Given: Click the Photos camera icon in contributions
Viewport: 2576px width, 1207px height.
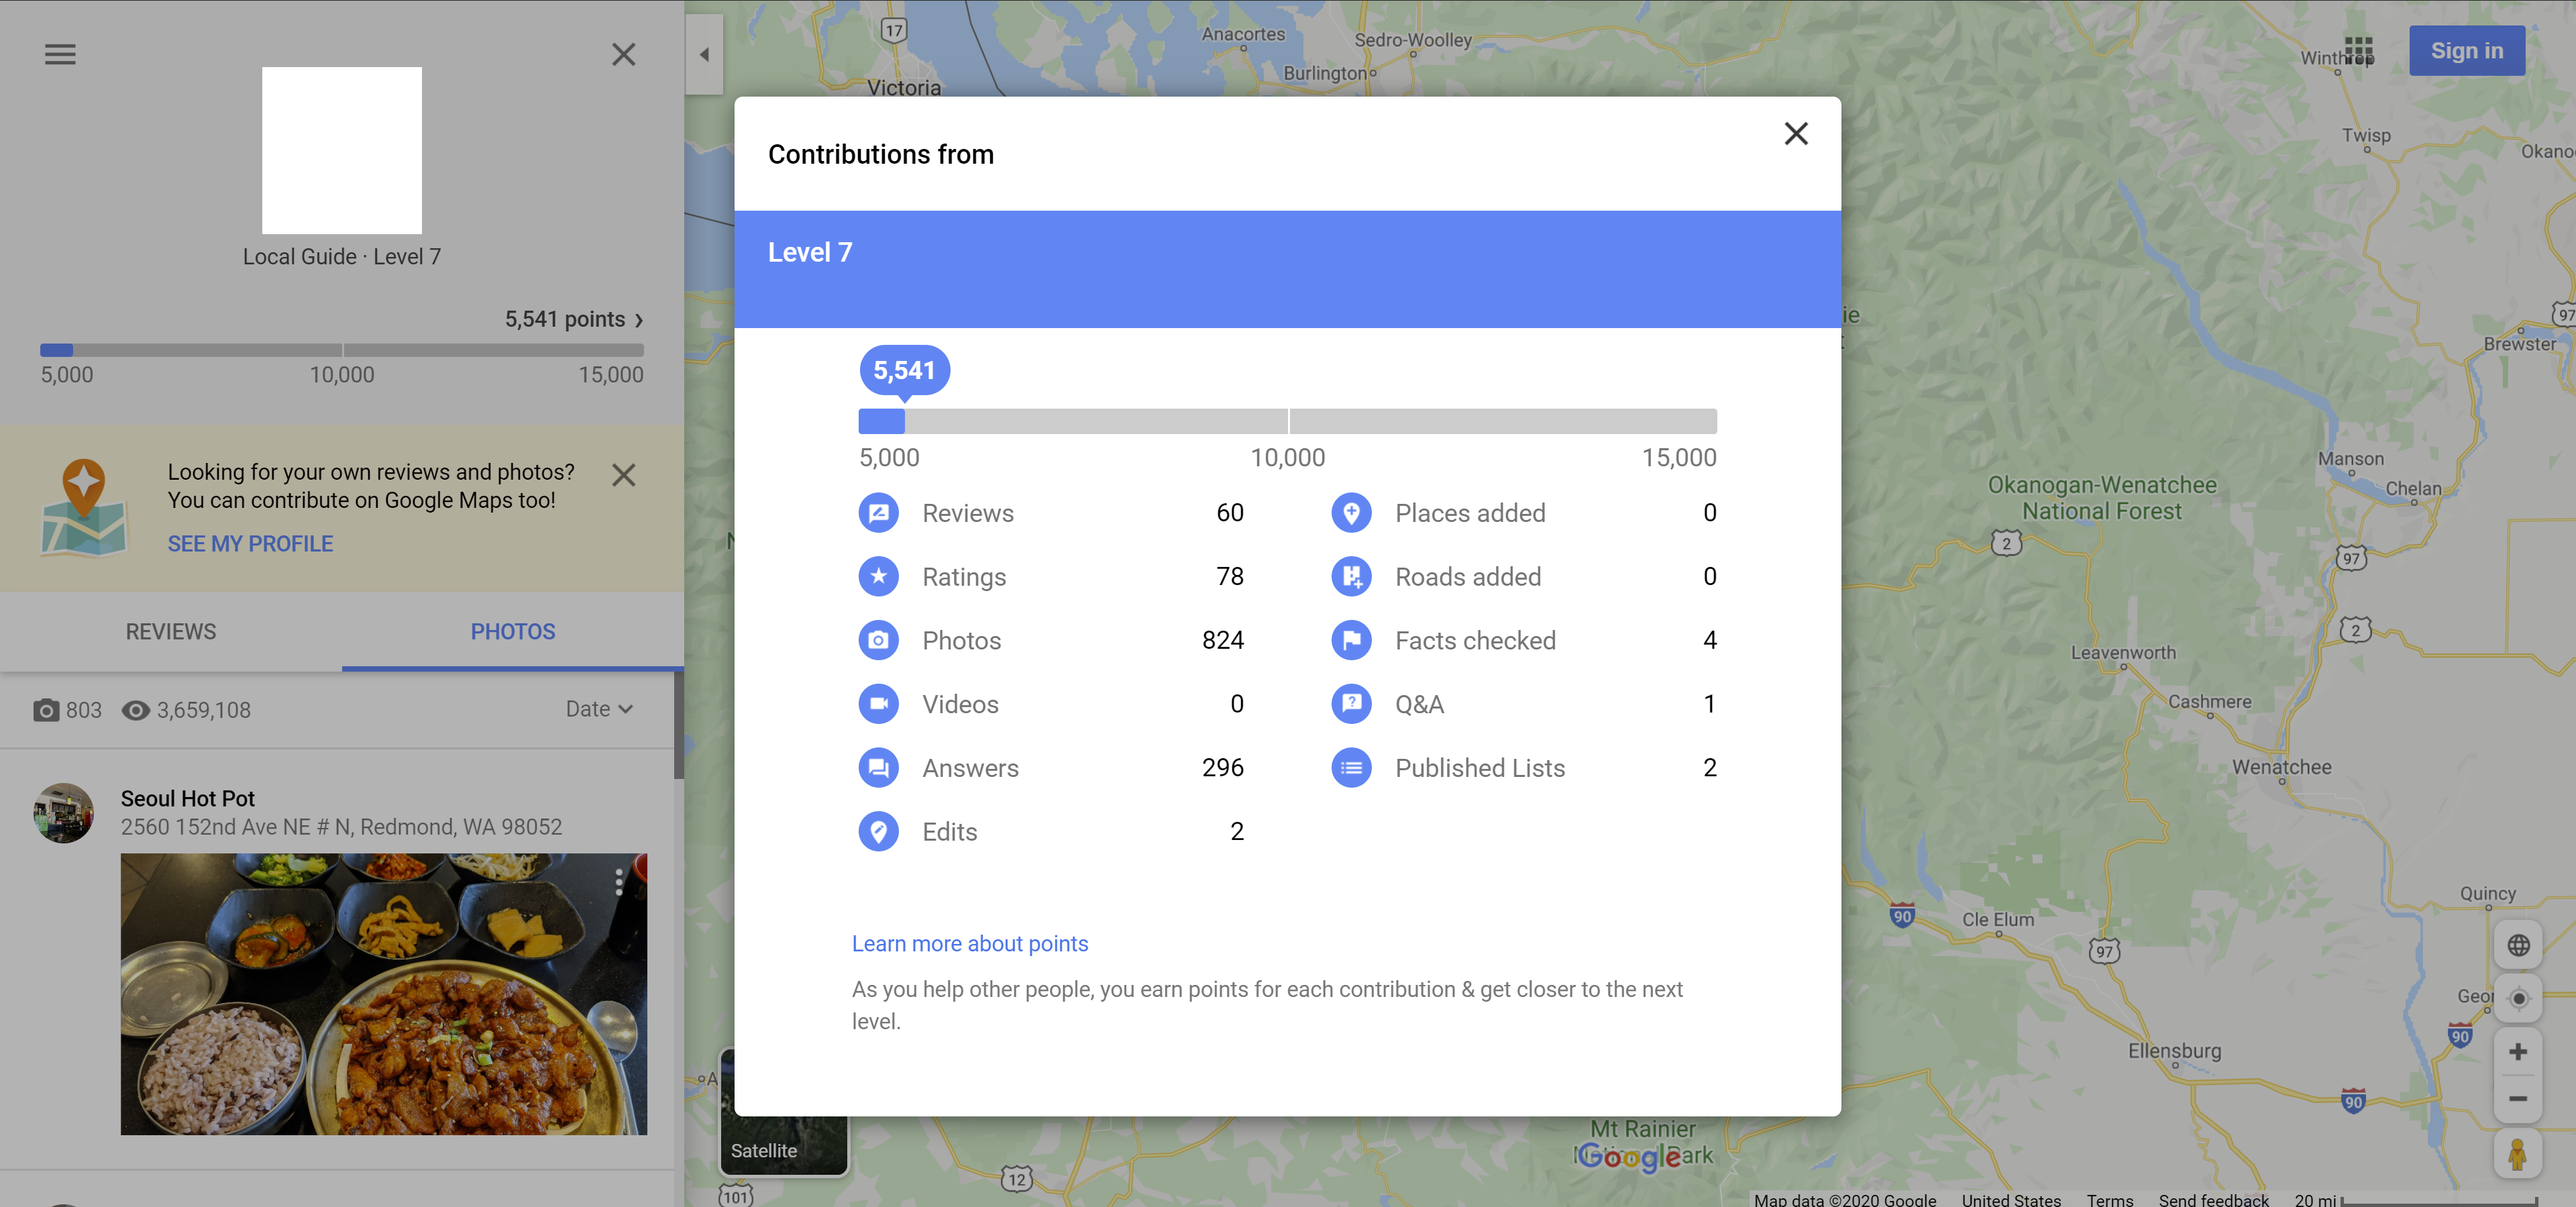Looking at the screenshot, I should coord(878,640).
